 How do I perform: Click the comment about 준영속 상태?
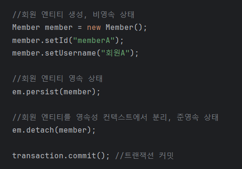[115, 117]
